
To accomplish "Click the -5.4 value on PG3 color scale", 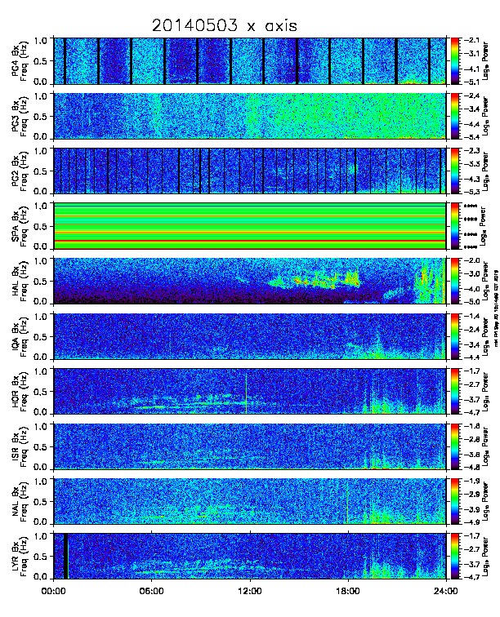I will 471,137.
